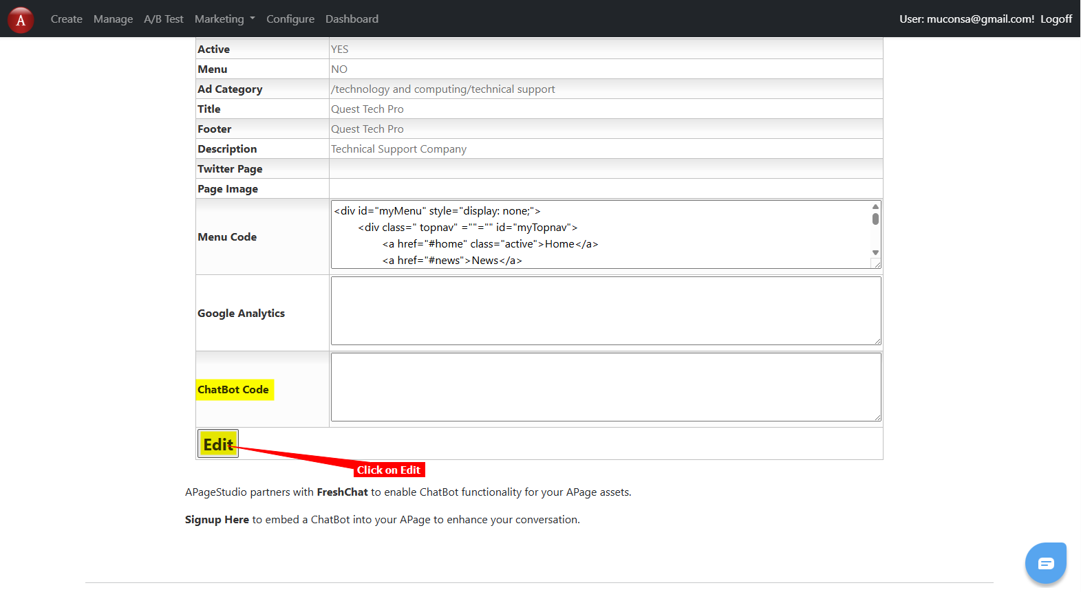1081x592 pixels.
Task: Click the FreshChat partner link
Action: point(342,492)
